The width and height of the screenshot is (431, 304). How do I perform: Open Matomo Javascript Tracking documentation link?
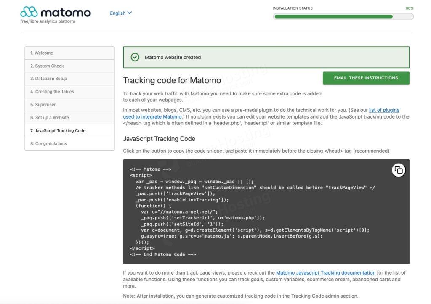click(x=325, y=273)
